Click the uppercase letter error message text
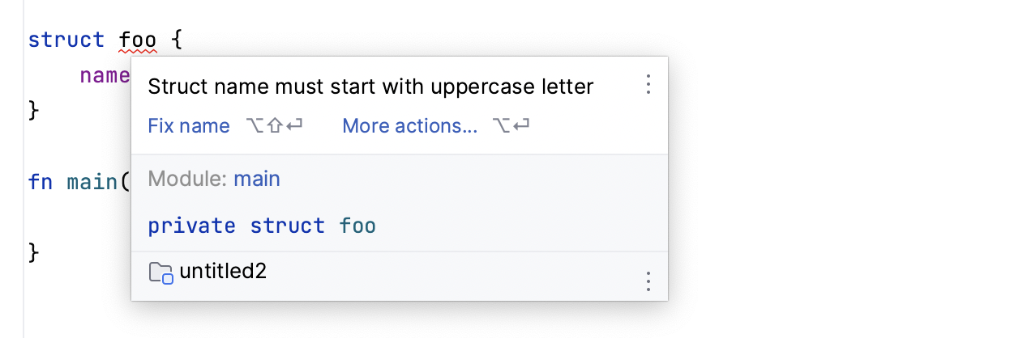 click(370, 87)
